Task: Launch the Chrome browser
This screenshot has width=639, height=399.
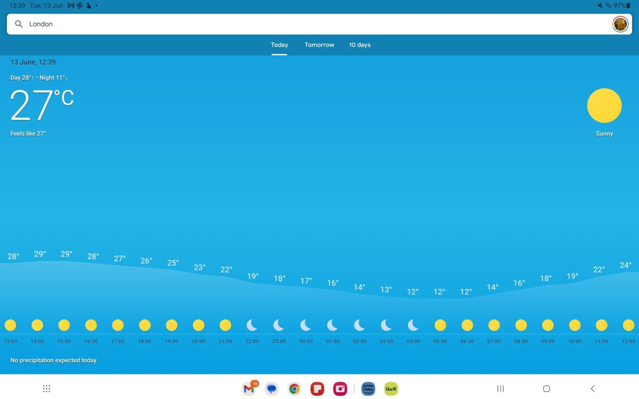Action: (x=294, y=388)
